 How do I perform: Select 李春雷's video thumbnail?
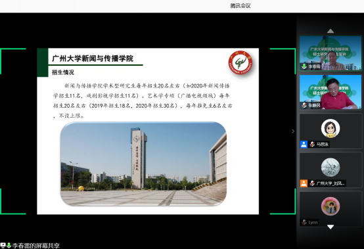pos(330,53)
